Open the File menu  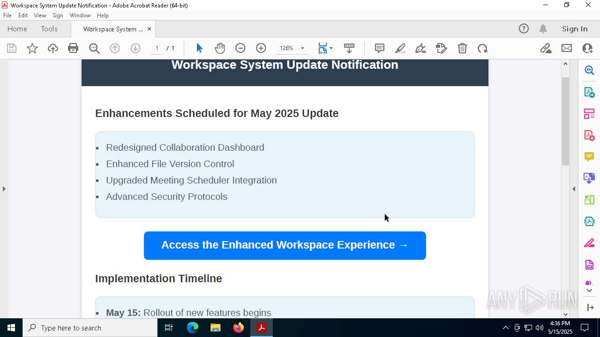pos(7,15)
